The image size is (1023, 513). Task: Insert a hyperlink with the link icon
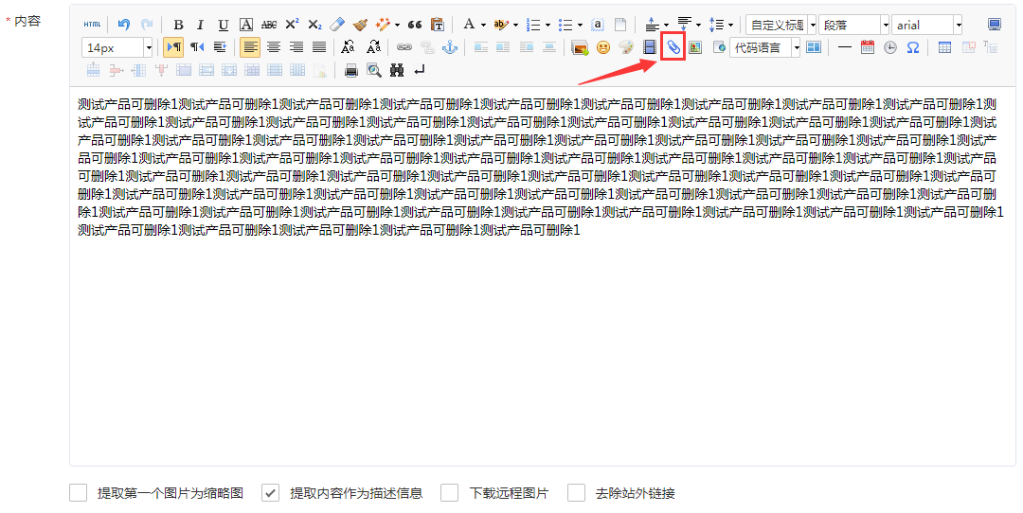click(x=404, y=47)
